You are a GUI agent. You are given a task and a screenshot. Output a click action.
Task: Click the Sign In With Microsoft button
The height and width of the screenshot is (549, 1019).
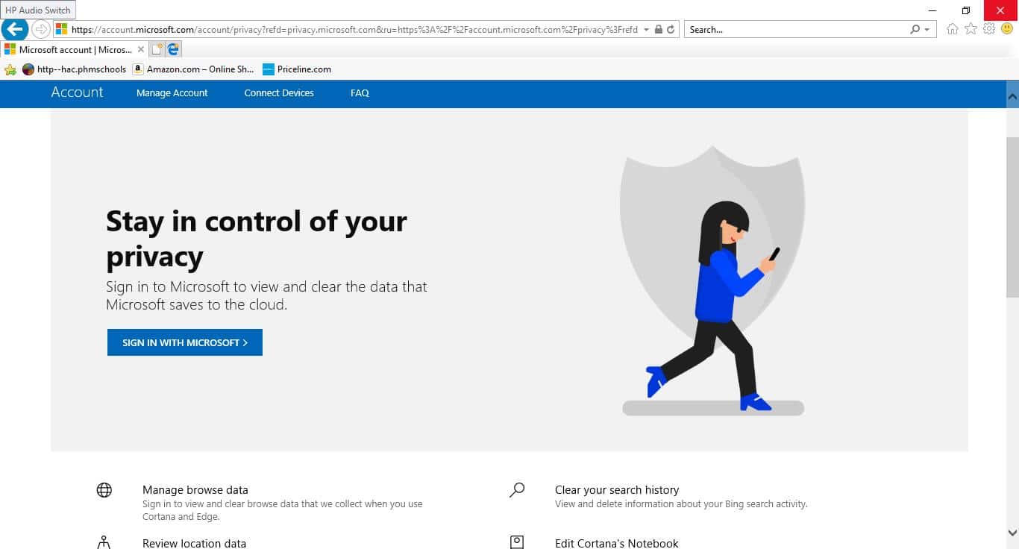pos(185,342)
